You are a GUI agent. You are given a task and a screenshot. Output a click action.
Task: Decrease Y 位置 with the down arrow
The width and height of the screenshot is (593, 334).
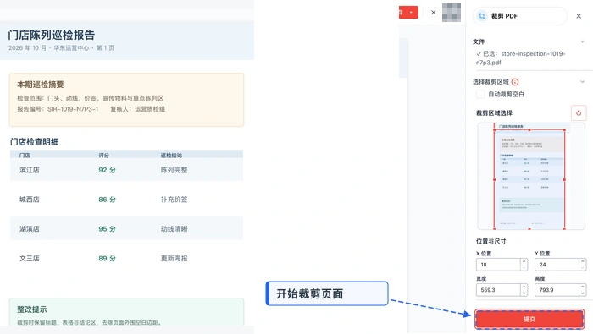(583, 267)
